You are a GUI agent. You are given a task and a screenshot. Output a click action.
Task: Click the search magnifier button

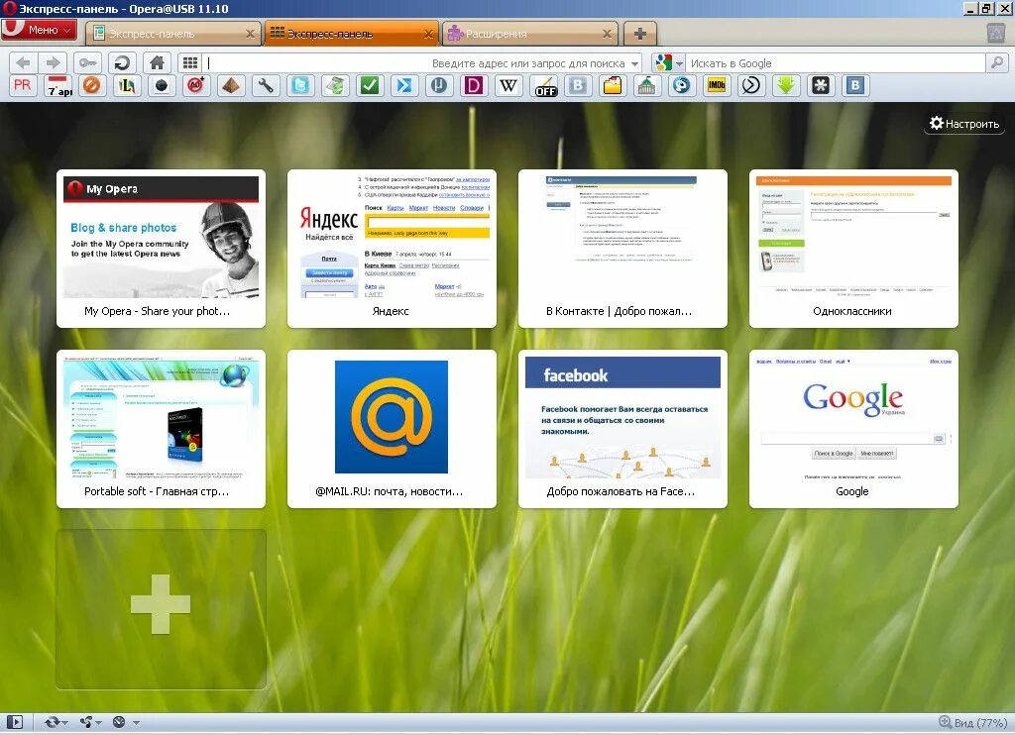click(997, 62)
